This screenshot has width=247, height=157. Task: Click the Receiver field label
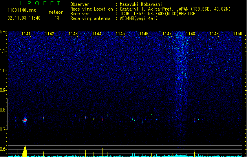(80, 14)
